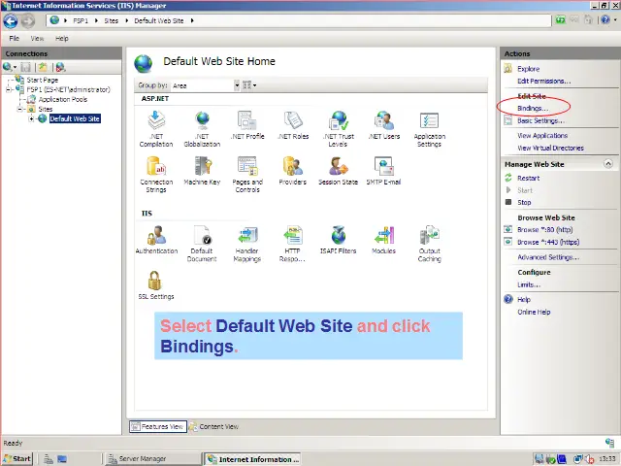Click the arrow after Default Web Site in breadcrumb
The height and width of the screenshot is (466, 621).
click(x=192, y=20)
